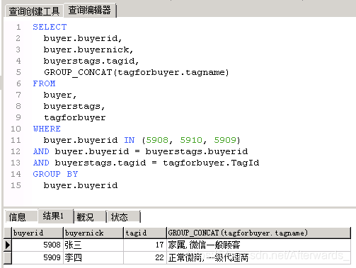356x268 pixels.
Task: Click buyer.buyerid, on line 2
Action: click(83, 38)
